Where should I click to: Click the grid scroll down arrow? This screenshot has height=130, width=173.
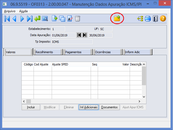pyautogui.click(x=144, y=97)
